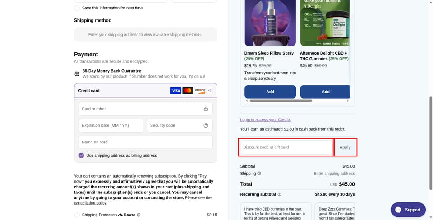Open the Recurring subtotal info icon
The image size is (433, 220).
click(280, 194)
